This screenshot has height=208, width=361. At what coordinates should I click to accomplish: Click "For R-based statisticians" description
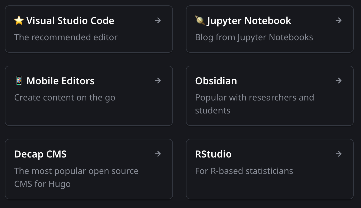pos(244,171)
